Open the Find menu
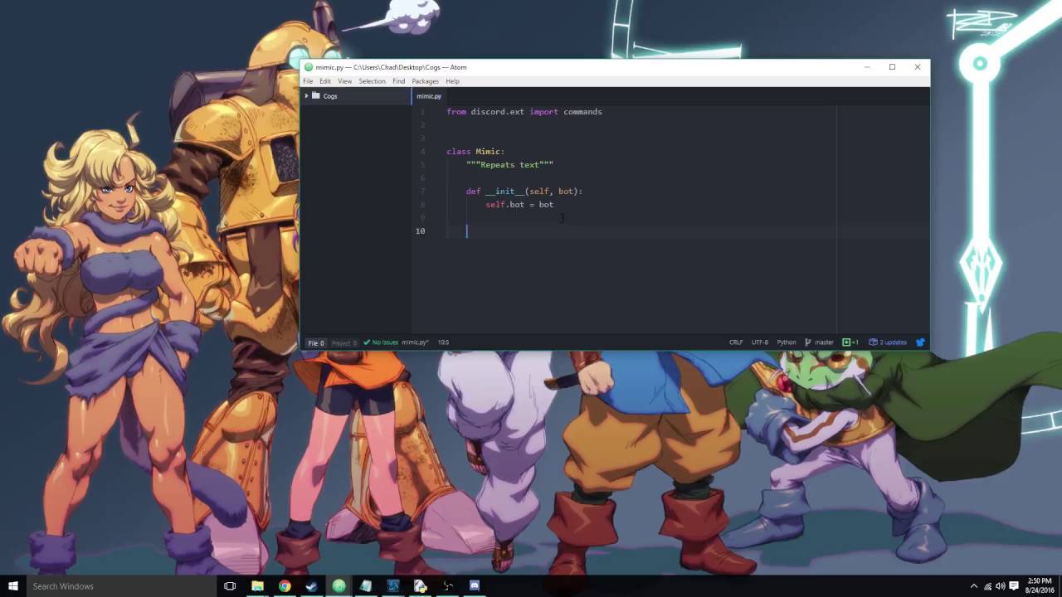 point(398,81)
